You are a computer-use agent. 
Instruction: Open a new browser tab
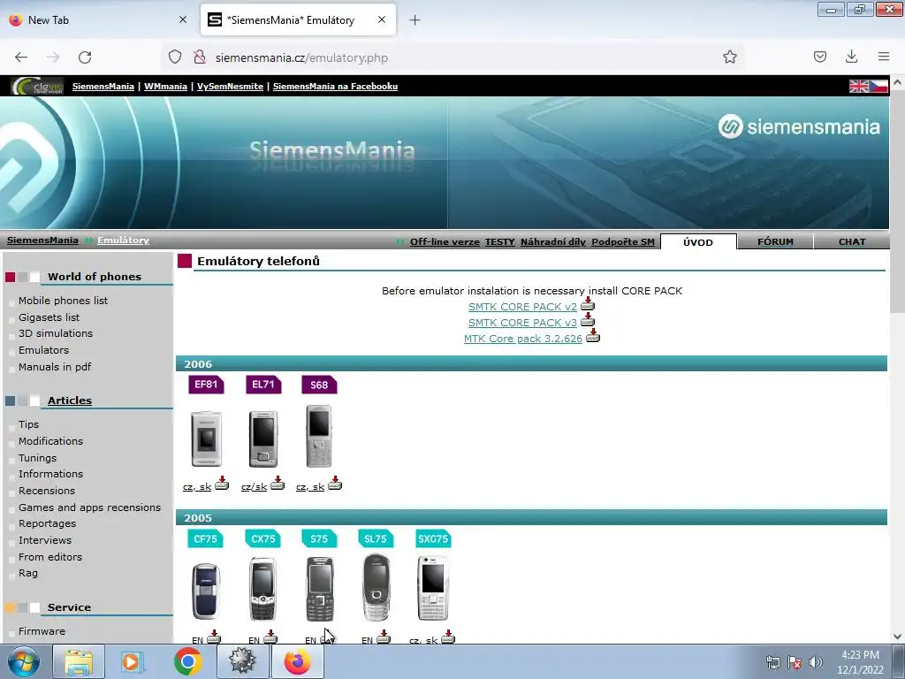pyautogui.click(x=415, y=20)
